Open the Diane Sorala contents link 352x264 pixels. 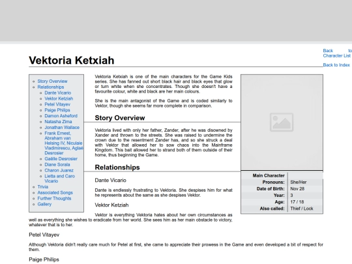tap(57, 164)
